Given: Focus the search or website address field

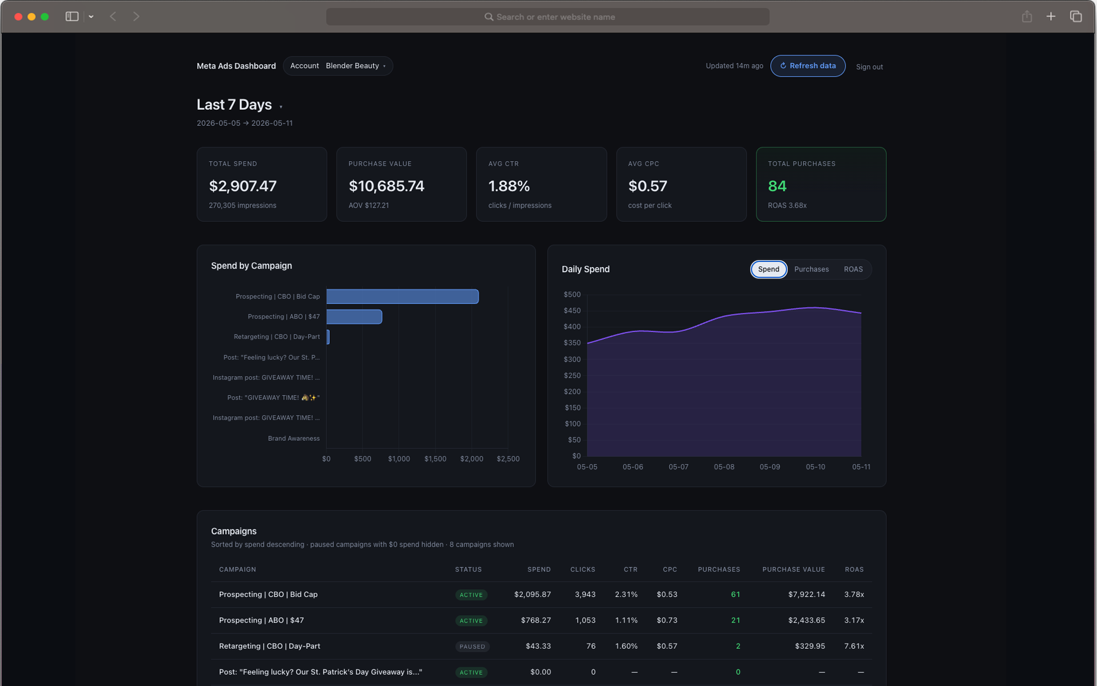Looking at the screenshot, I should (x=547, y=17).
